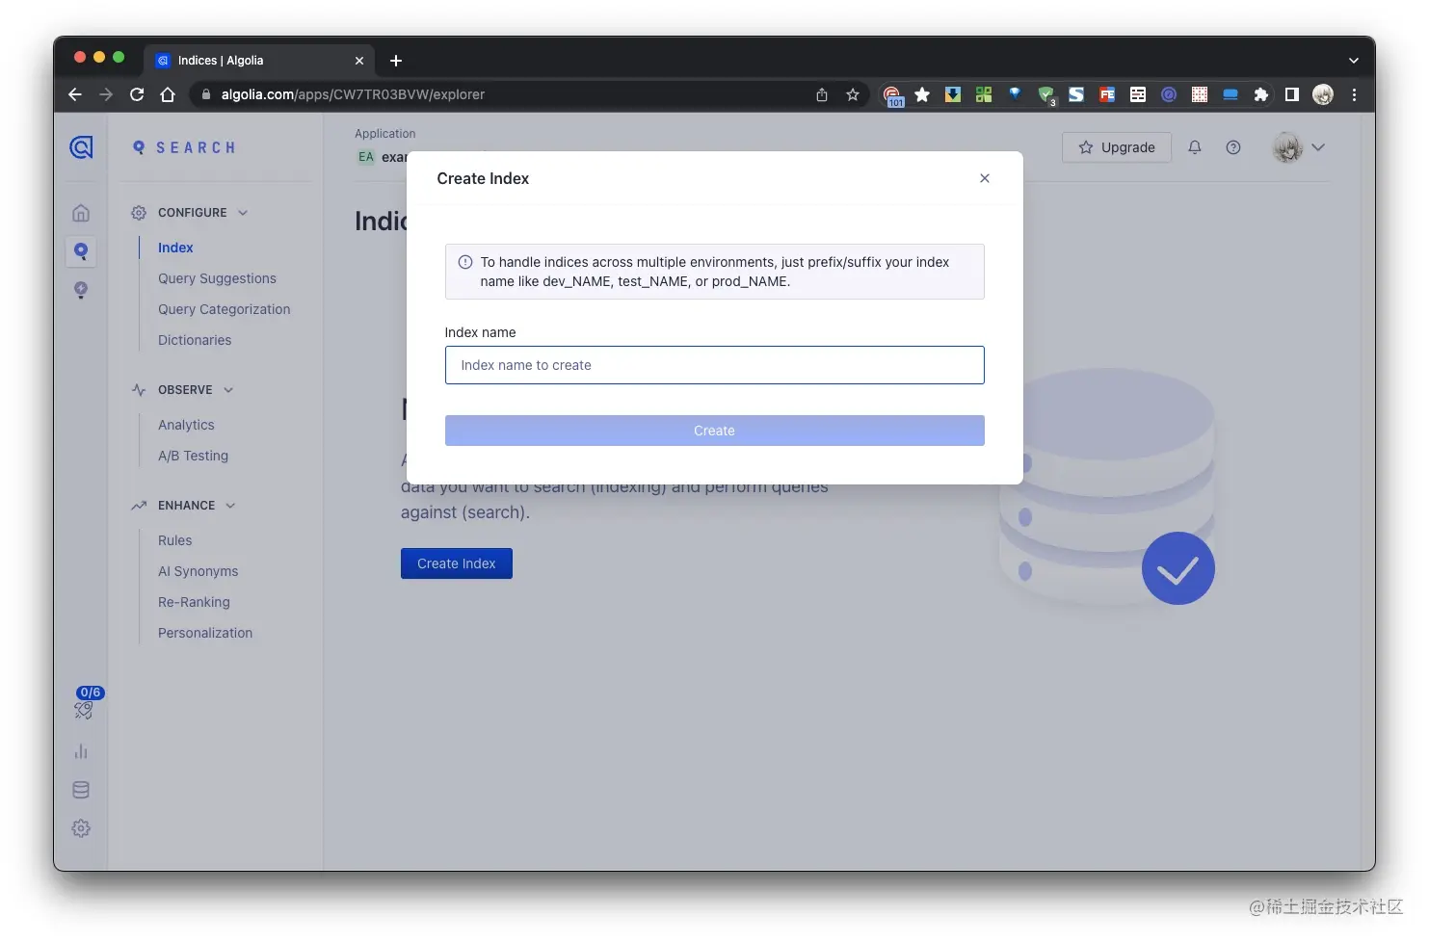
Task: Open Query Suggestions
Action: click(217, 278)
